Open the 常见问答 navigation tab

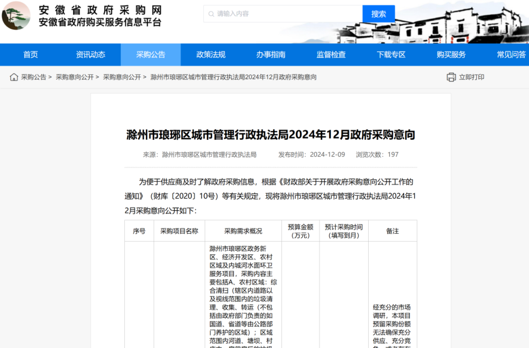(511, 55)
